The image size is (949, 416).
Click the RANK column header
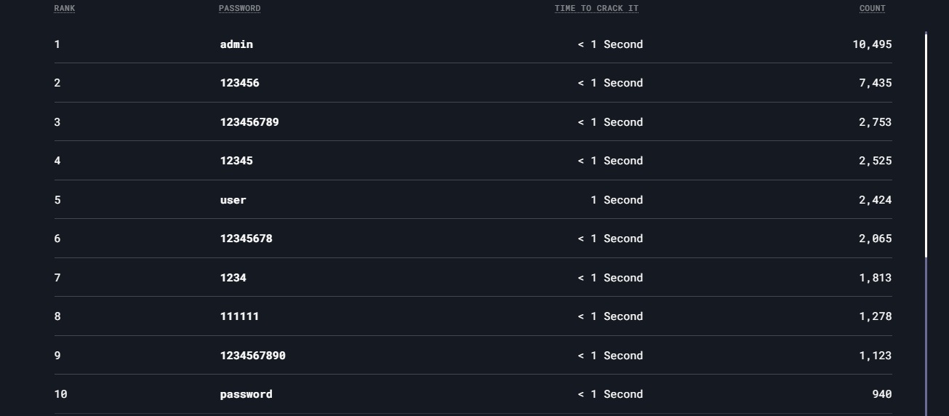tap(64, 9)
